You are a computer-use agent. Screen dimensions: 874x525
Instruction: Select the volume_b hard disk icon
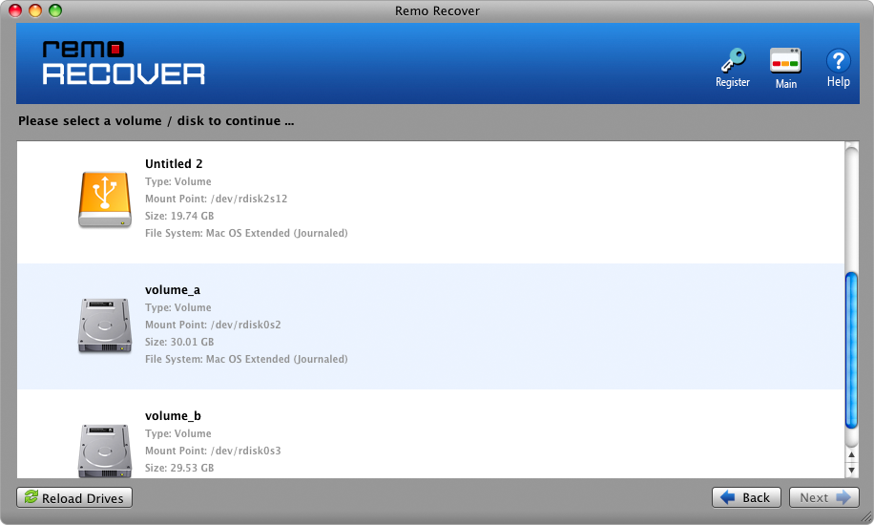click(x=105, y=451)
